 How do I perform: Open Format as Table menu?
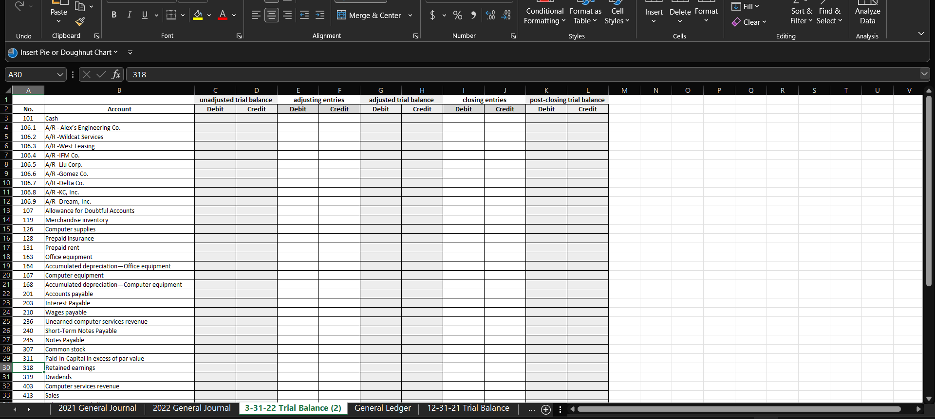[585, 13]
